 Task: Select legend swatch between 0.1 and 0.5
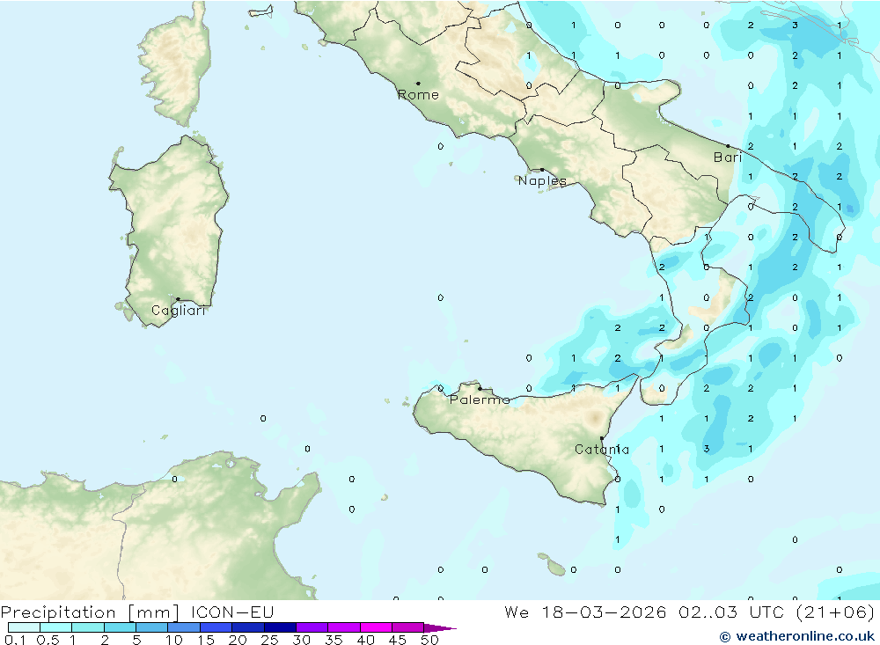[x=24, y=627]
